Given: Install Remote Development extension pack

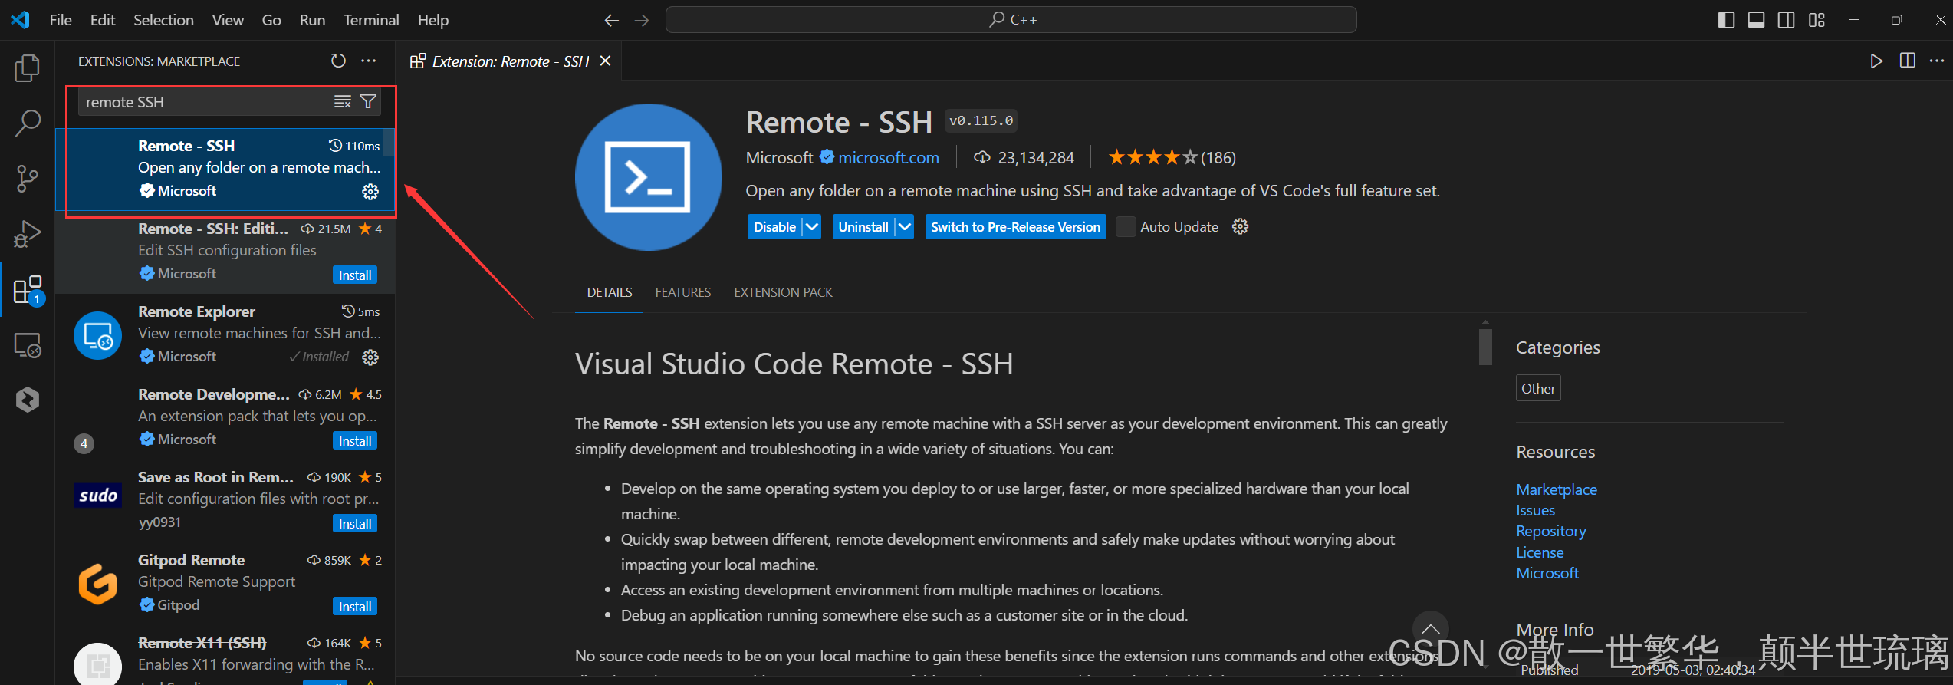Looking at the screenshot, I should point(355,441).
